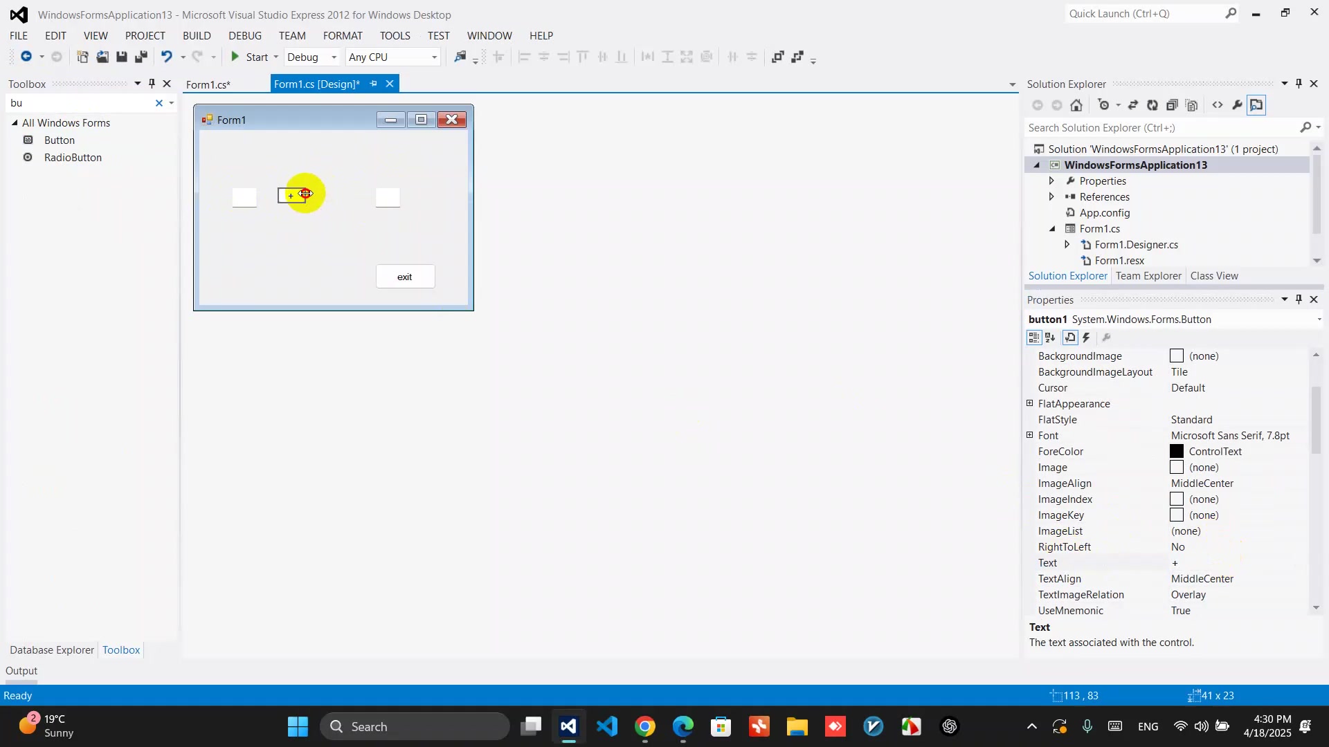Pin the Toolbox panel
Image resolution: width=1329 pixels, height=747 pixels.
(x=152, y=84)
